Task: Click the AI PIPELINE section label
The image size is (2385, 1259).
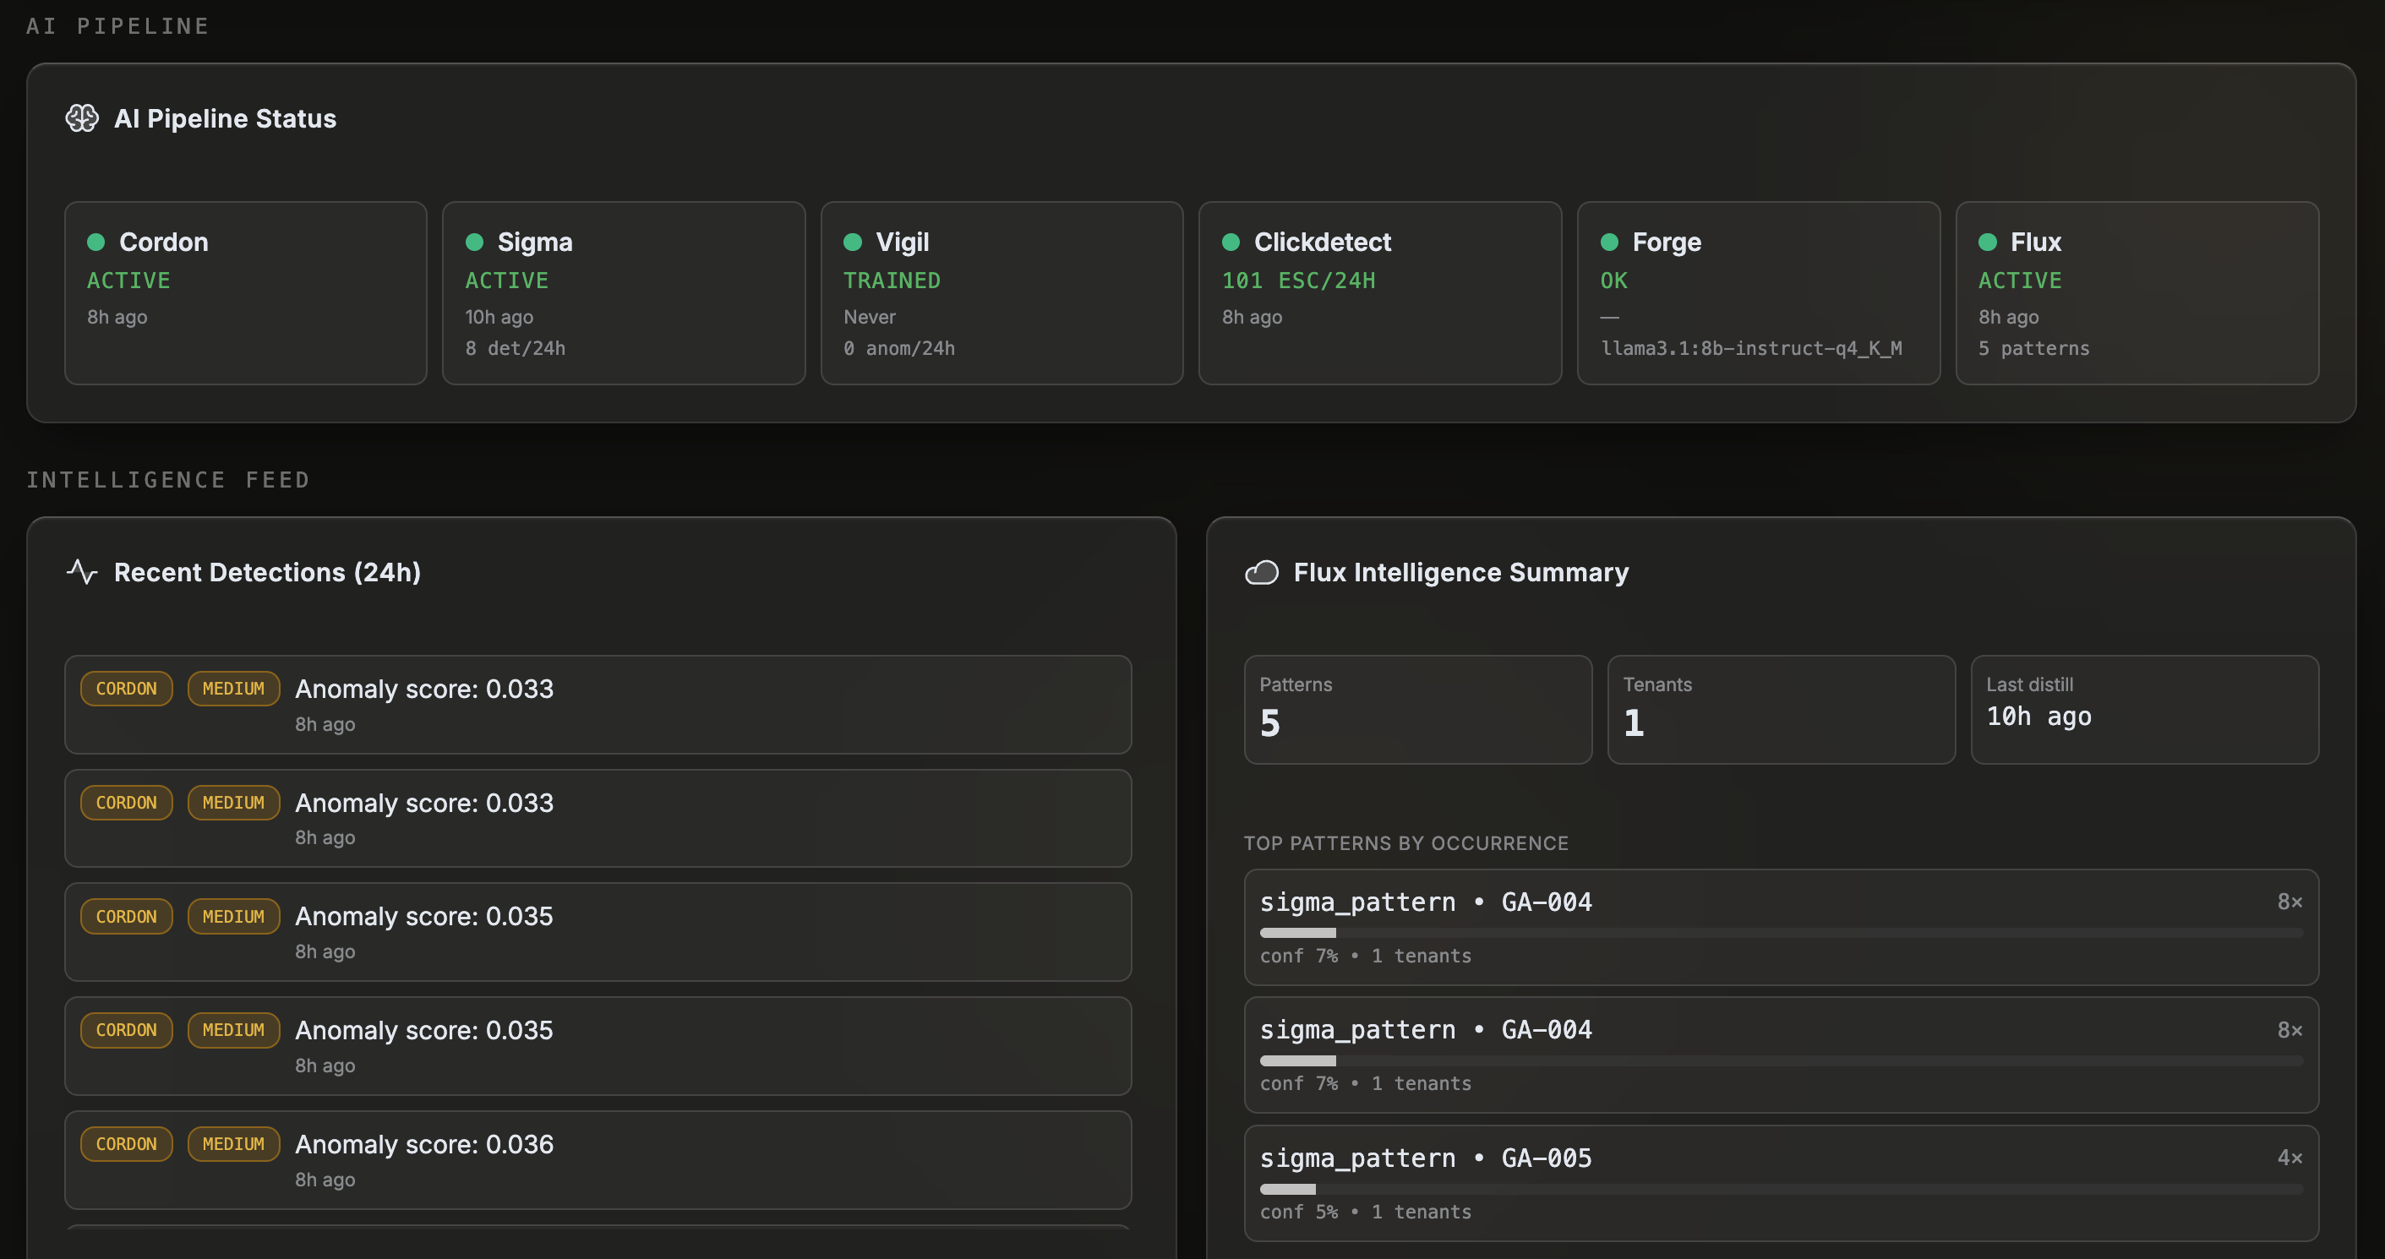Action: click(117, 26)
